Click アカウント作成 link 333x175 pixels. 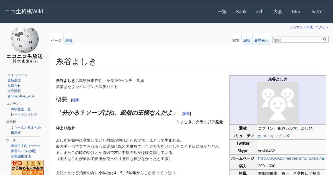pos(301,27)
